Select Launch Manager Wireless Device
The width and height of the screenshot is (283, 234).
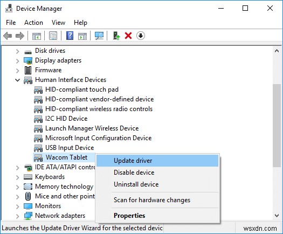92,128
